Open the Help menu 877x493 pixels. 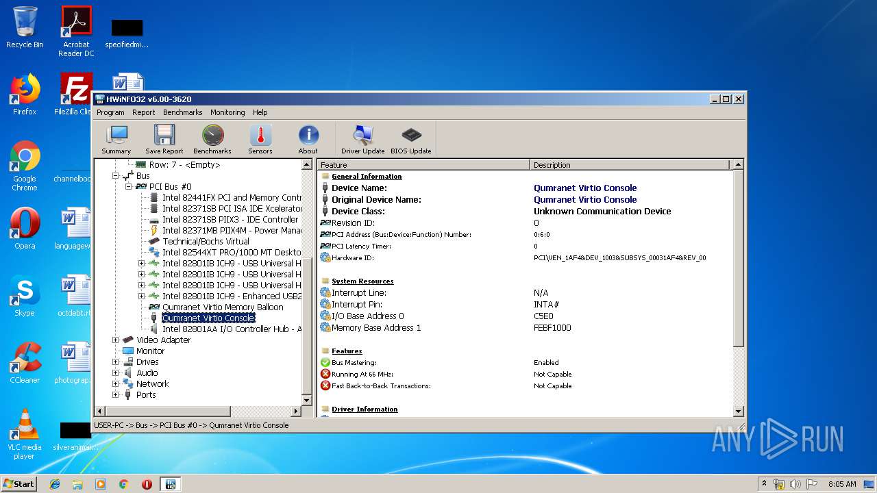(260, 112)
